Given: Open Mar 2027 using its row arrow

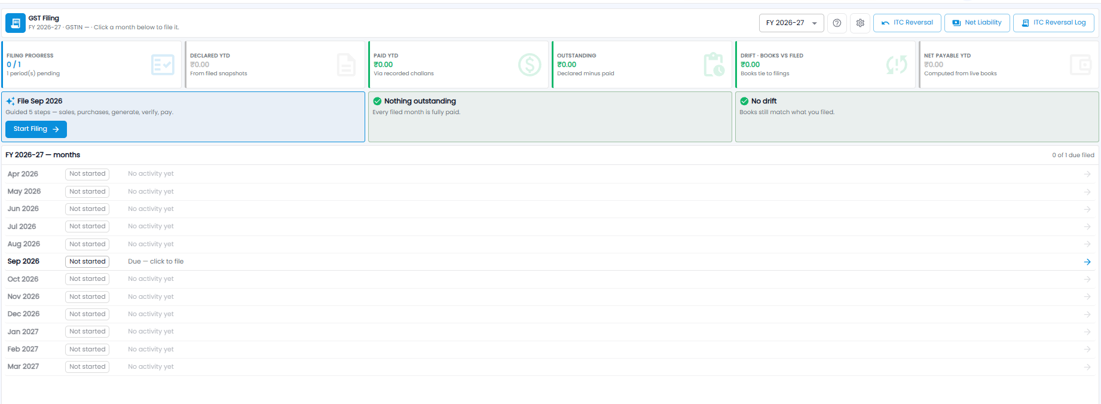Looking at the screenshot, I should coord(1087,367).
